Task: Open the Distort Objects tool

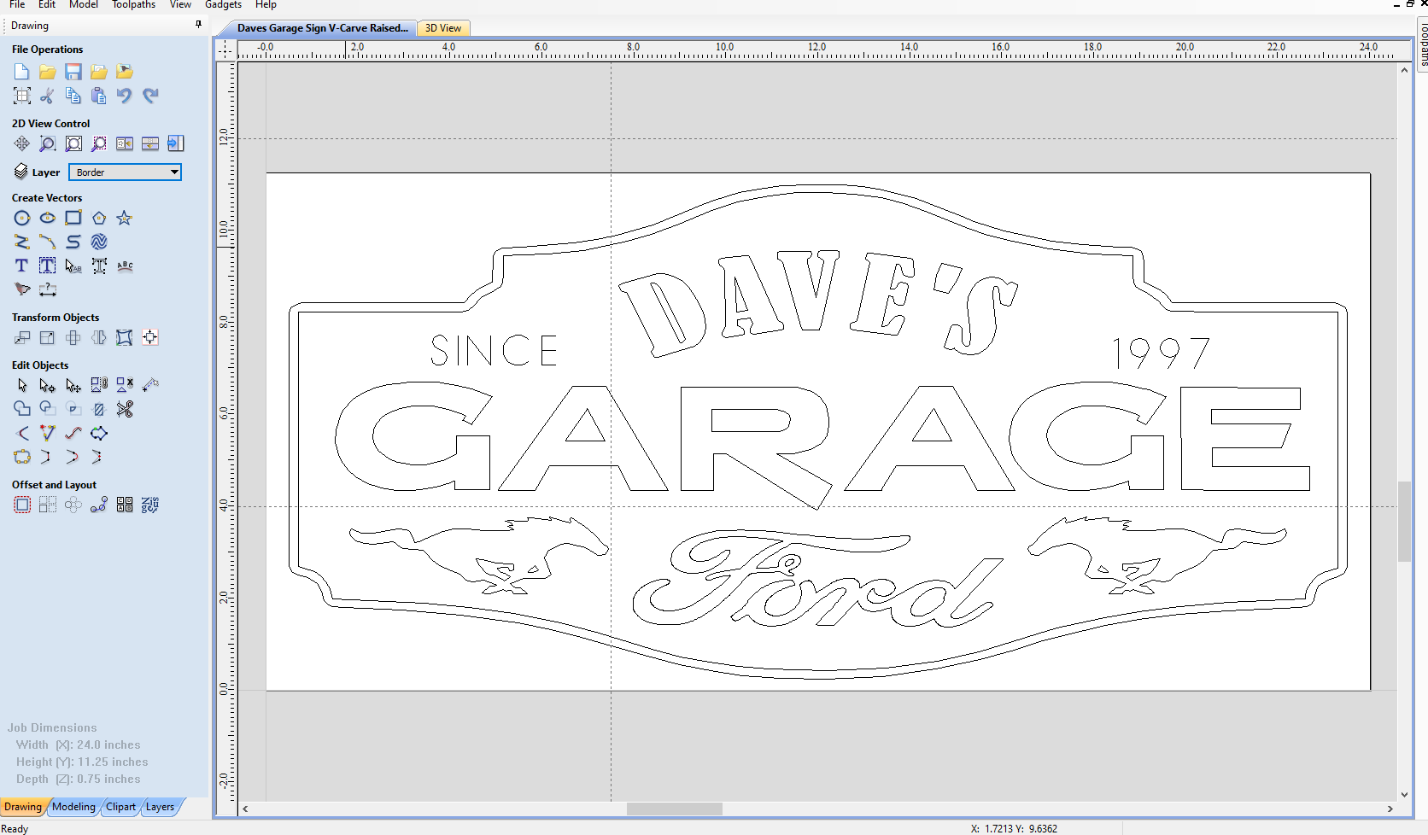Action: click(x=125, y=338)
